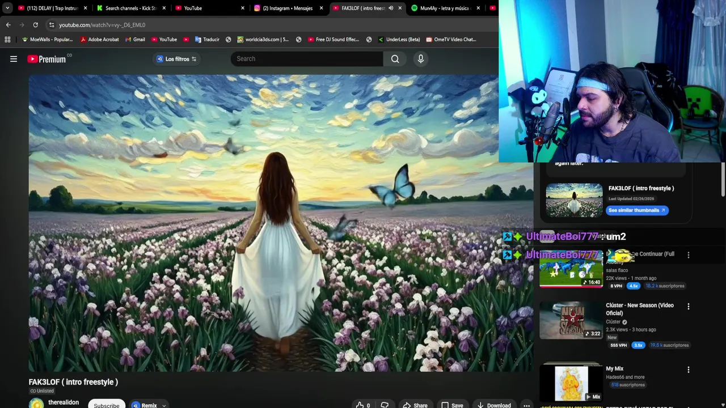The height and width of the screenshot is (408, 726).
Task: Click the 3.5x badge under Clúster video
Action: (x=638, y=345)
